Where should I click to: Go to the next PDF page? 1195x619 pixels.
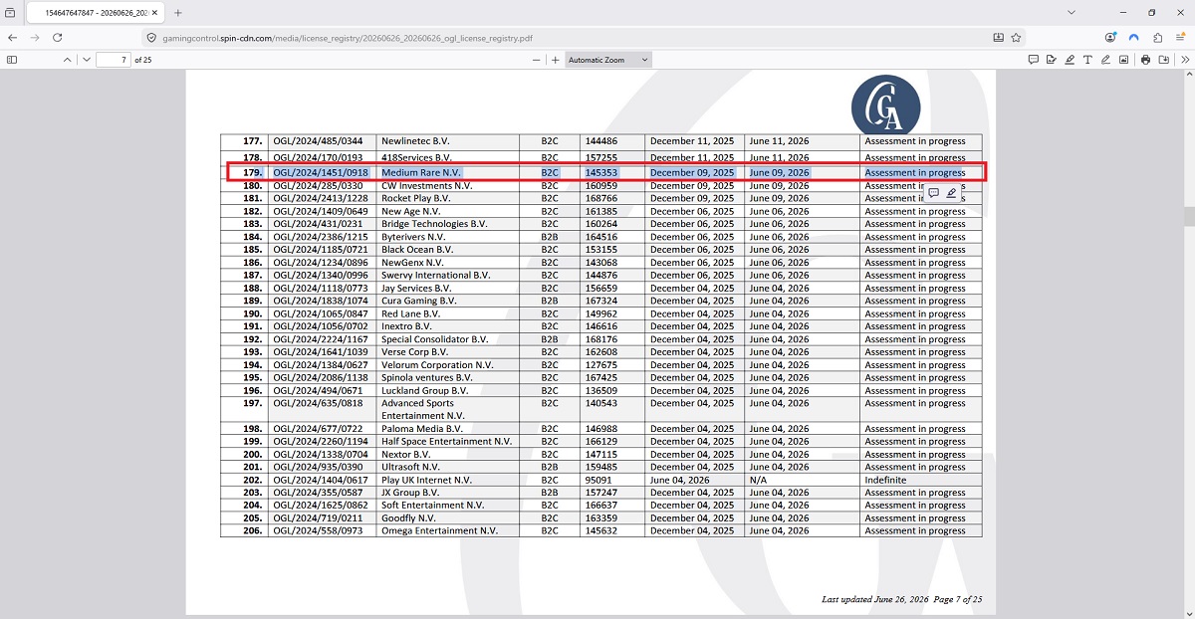[87, 60]
